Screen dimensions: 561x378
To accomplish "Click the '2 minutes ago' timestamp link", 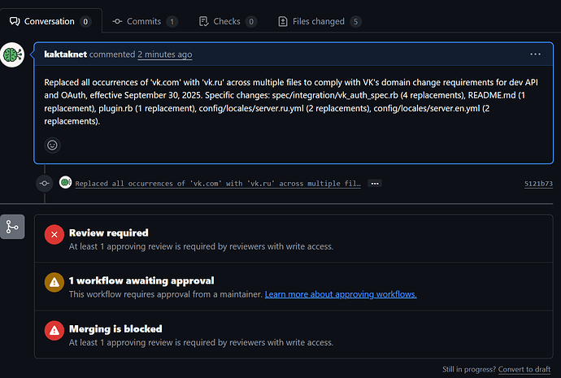I will [x=165, y=54].
